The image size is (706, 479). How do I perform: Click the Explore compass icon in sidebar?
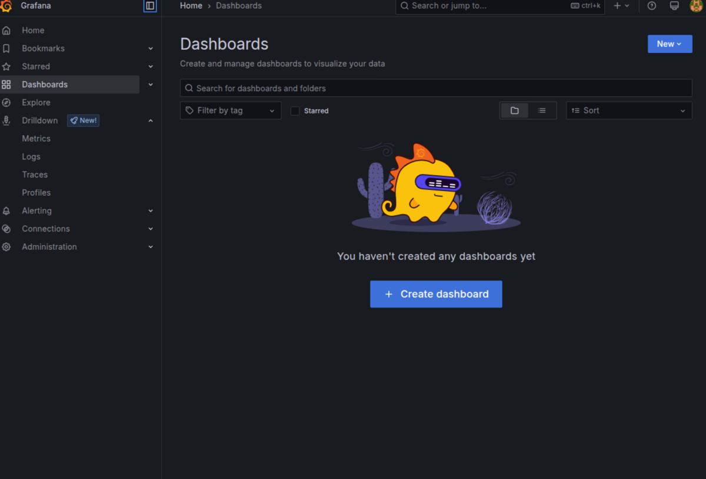6,102
